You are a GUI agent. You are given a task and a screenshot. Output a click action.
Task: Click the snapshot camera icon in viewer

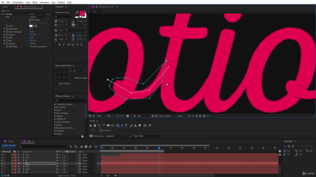coord(127,116)
